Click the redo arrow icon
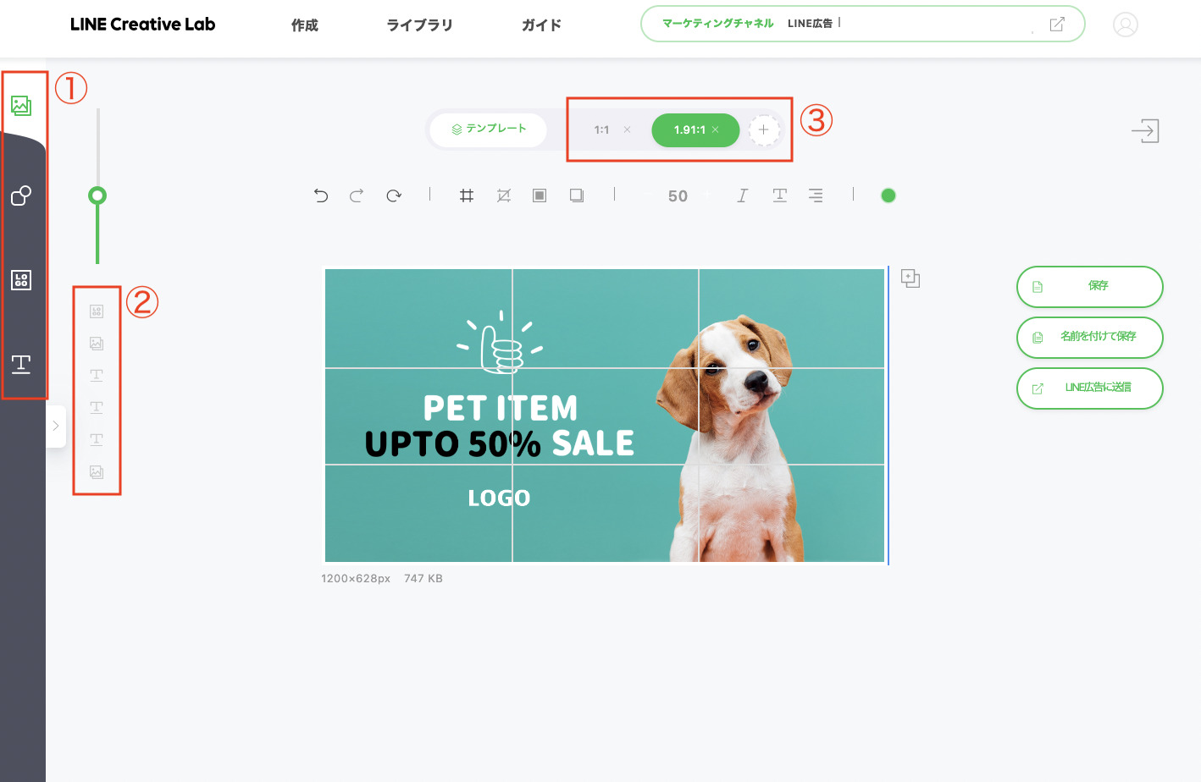Image resolution: width=1201 pixels, height=782 pixels. pyautogui.click(x=357, y=195)
